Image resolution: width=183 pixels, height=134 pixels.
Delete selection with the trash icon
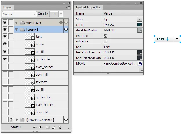click(x=60, y=127)
